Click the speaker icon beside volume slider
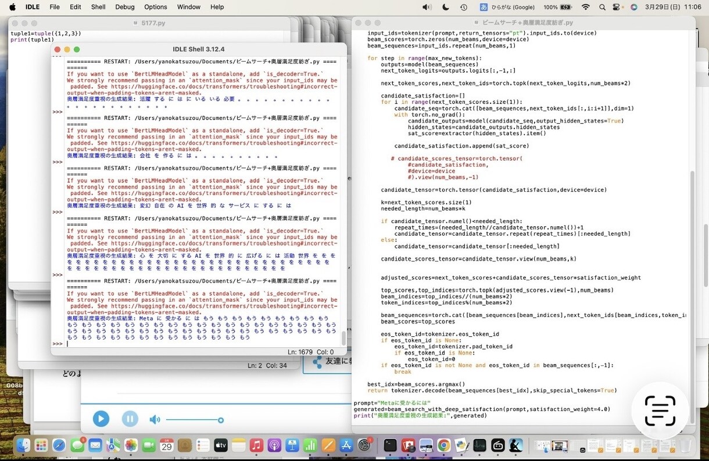The image size is (709, 461). pyautogui.click(x=155, y=419)
